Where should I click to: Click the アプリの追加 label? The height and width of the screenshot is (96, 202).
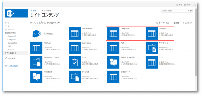48,34
